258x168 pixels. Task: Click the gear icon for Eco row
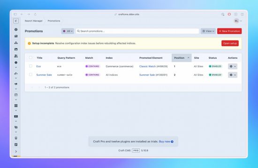(x=231, y=66)
